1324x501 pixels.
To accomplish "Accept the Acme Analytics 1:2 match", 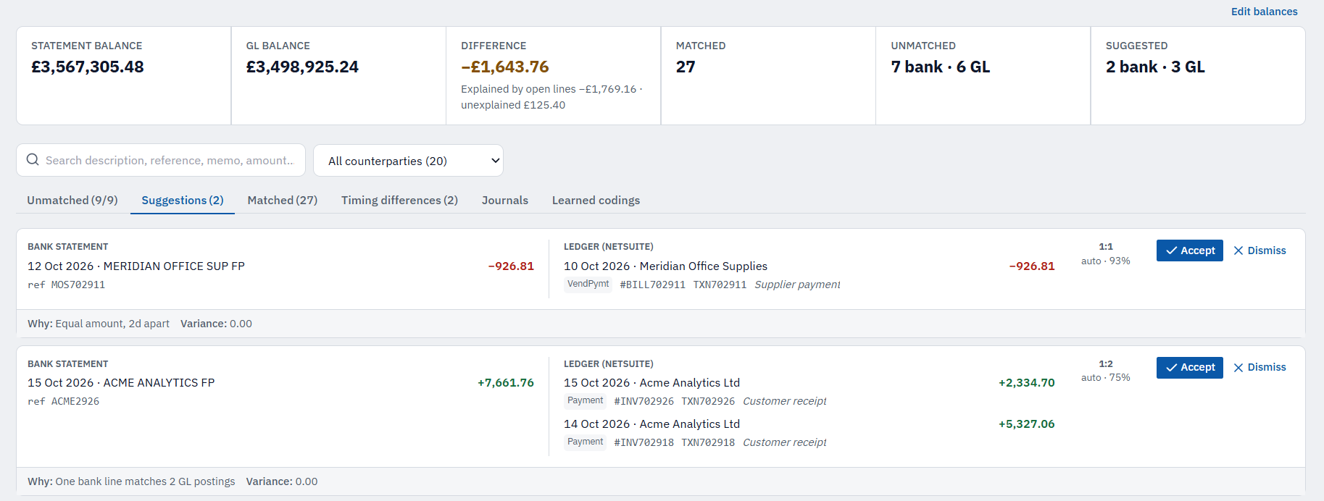I will pyautogui.click(x=1189, y=368).
